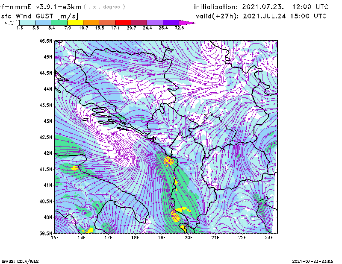The image size is (342, 264).
Task: Click the 41N latitude axis label
Action: 48,185
